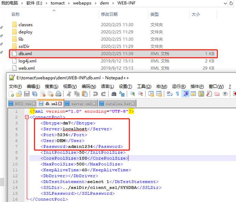Paste using the clipboard icon
The height and width of the screenshot is (202, 236).
pos(85,94)
